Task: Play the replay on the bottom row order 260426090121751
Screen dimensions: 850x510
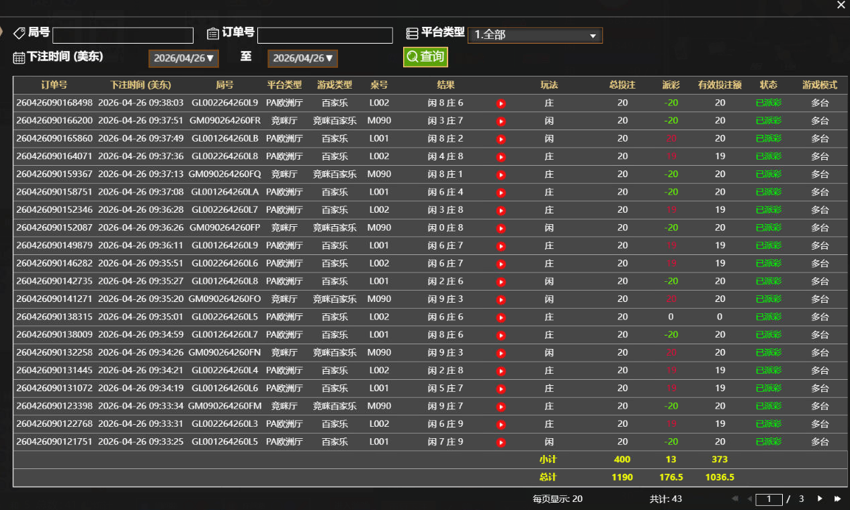Action: [500, 442]
